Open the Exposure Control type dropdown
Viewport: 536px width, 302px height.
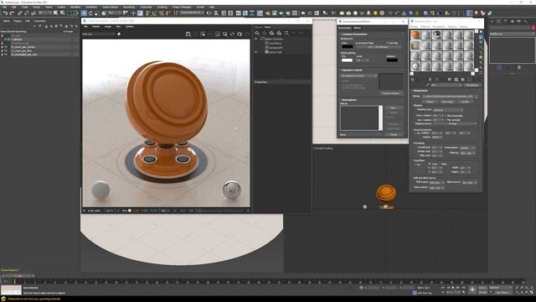[x=359, y=75]
